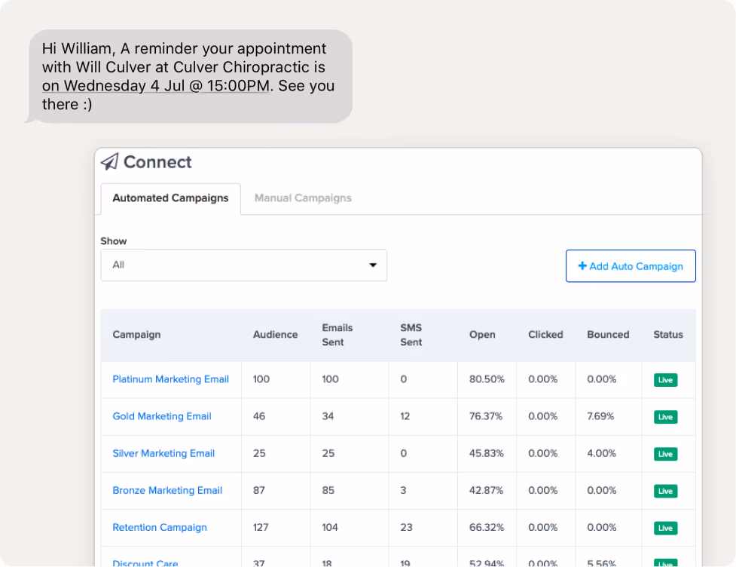Click the 45.83% open rate cell
Viewport: 736px width, 567px height.
tap(487, 453)
